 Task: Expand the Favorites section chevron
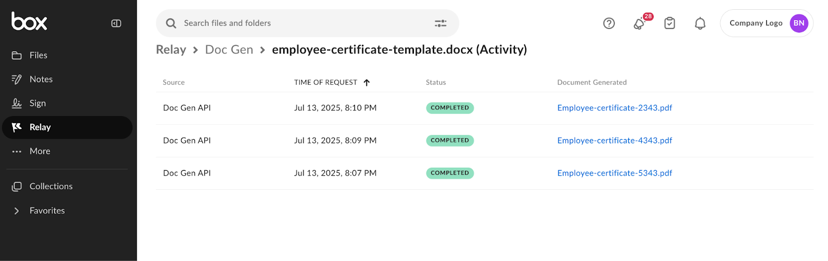pyautogui.click(x=17, y=211)
